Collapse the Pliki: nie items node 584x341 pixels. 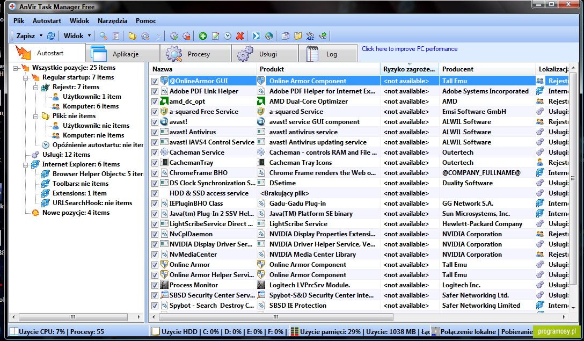pyautogui.click(x=36, y=117)
